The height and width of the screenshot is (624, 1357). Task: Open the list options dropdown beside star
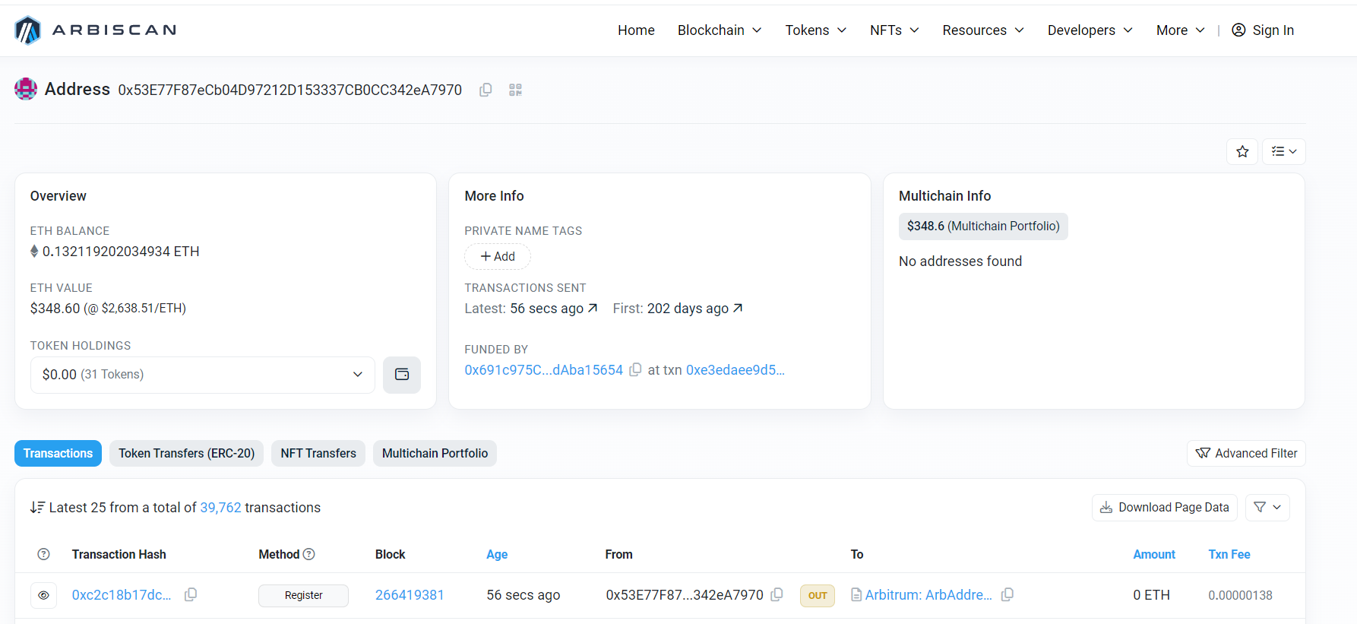click(x=1284, y=151)
